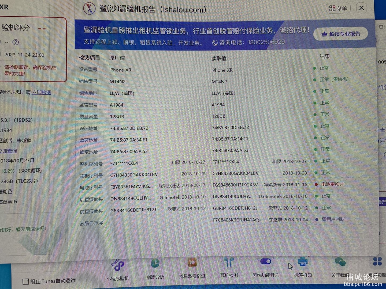
Task: Select the 主板序列号 row label
Action: pyautogui.click(x=91, y=176)
